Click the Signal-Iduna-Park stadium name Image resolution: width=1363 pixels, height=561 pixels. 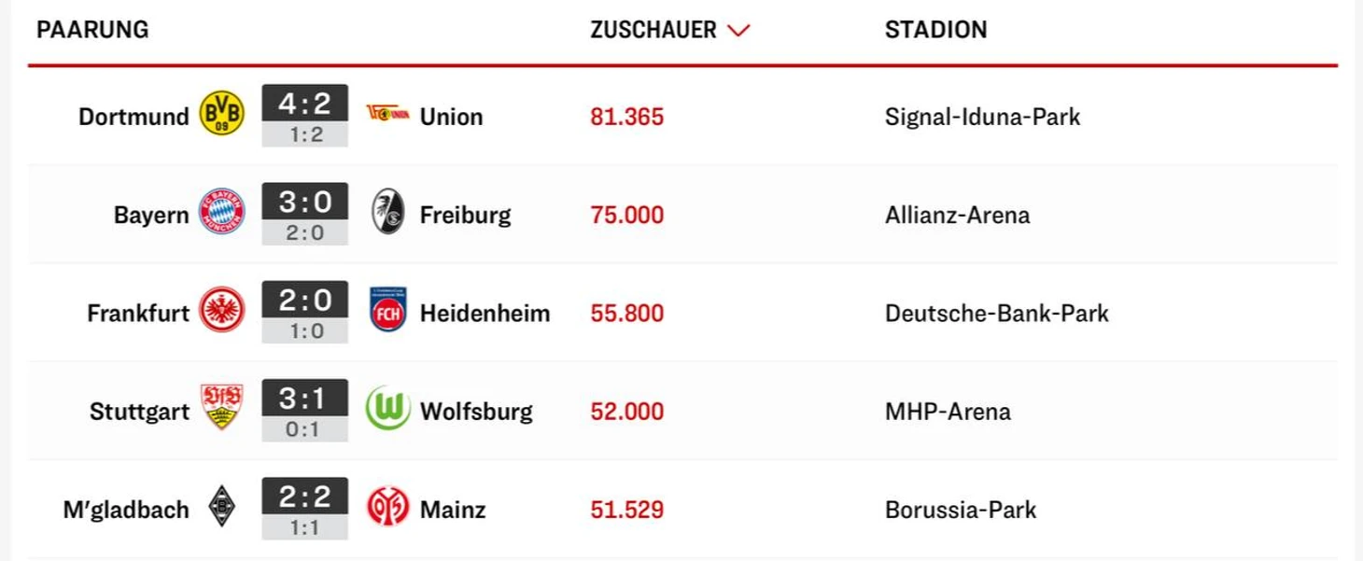tap(982, 117)
